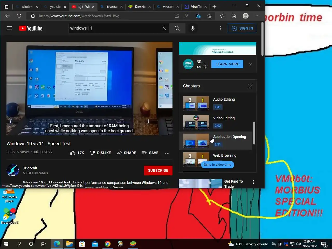
Task: Click SHARE under the video
Action: [126, 153]
